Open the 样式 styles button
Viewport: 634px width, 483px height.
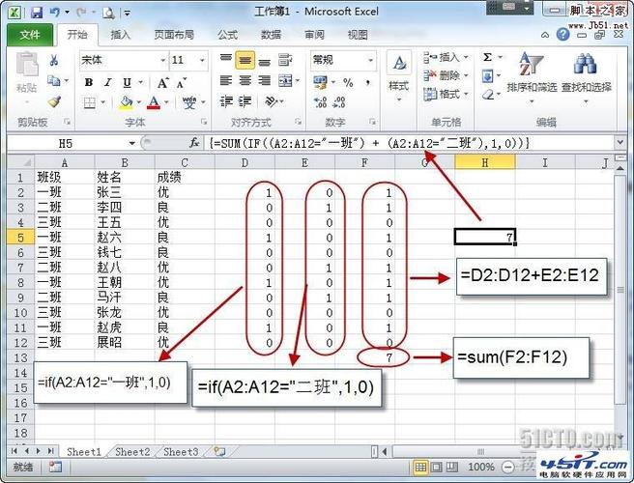click(399, 76)
